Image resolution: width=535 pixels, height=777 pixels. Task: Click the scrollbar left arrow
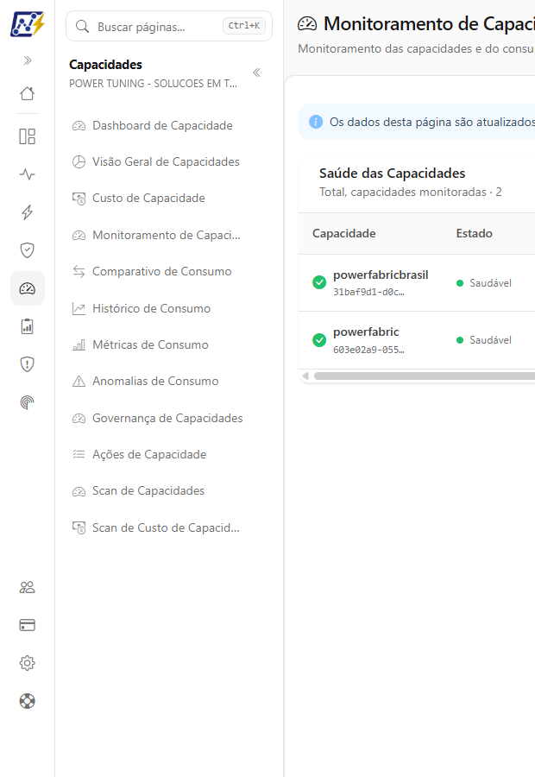305,376
